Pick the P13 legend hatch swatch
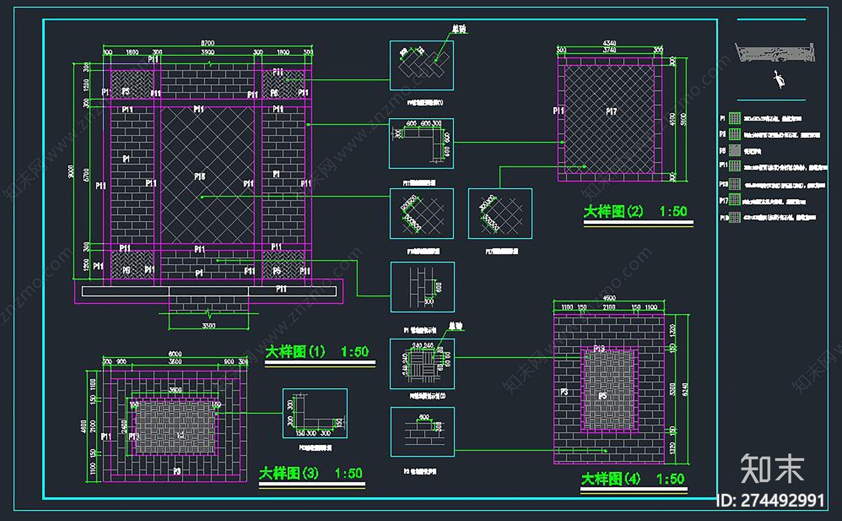842x521 pixels. point(735,184)
